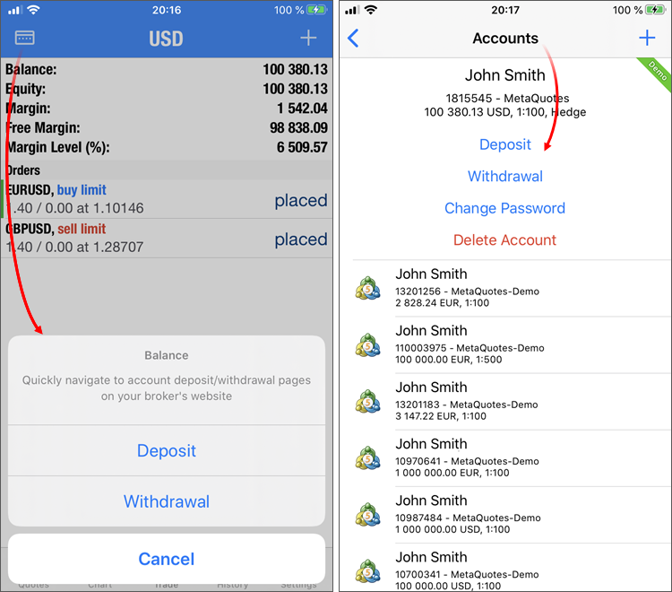Open Withdrawal link on Accounts page
This screenshot has width=672, height=592.
tap(504, 177)
